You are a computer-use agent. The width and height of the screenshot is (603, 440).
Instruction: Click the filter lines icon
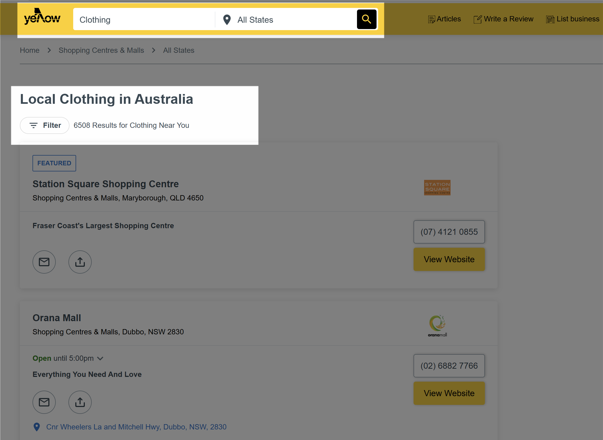point(33,125)
